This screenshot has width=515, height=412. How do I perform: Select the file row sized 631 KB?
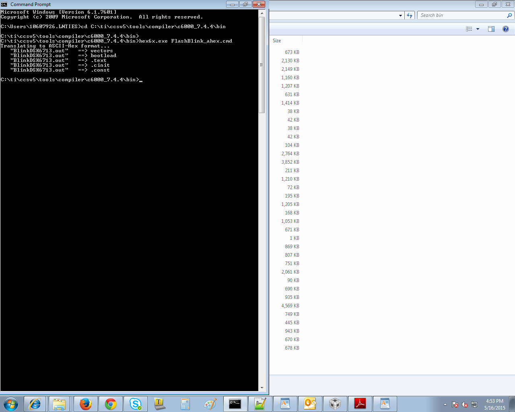(292, 95)
